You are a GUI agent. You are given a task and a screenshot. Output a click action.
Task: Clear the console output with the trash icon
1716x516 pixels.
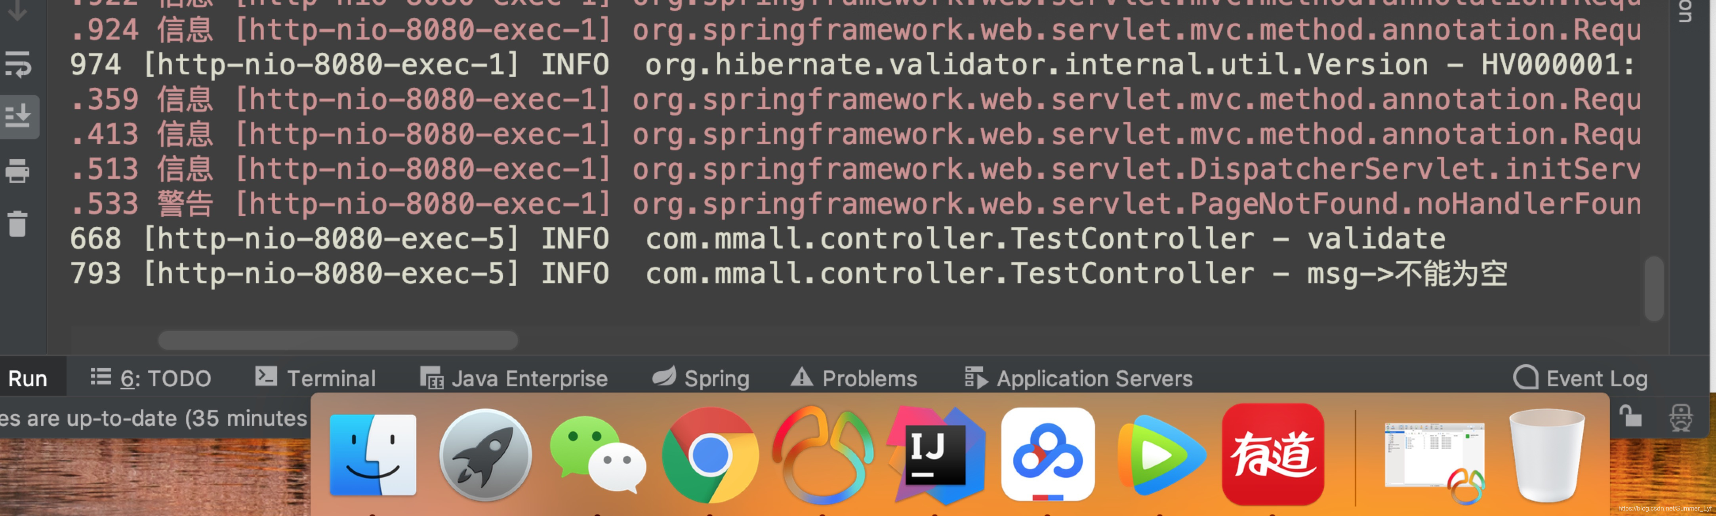[x=18, y=224]
